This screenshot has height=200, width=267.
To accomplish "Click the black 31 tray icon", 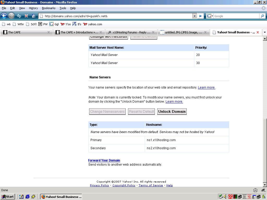I will pos(245,197).
